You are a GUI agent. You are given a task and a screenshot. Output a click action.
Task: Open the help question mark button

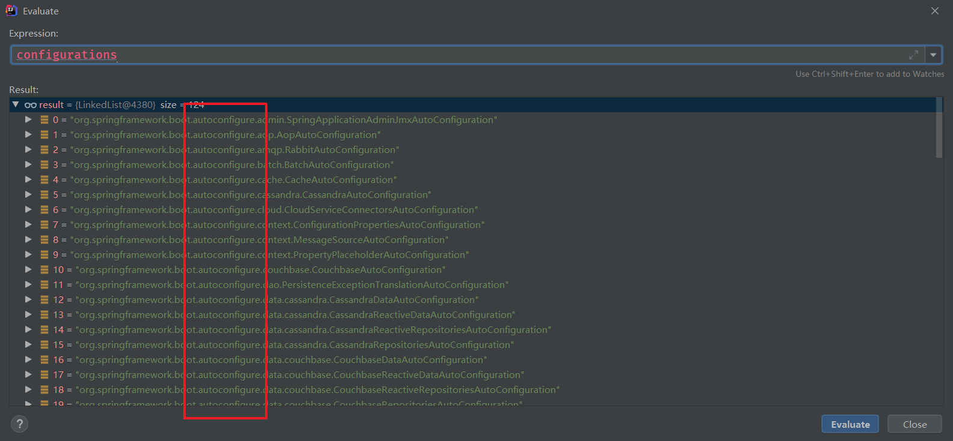pyautogui.click(x=19, y=424)
